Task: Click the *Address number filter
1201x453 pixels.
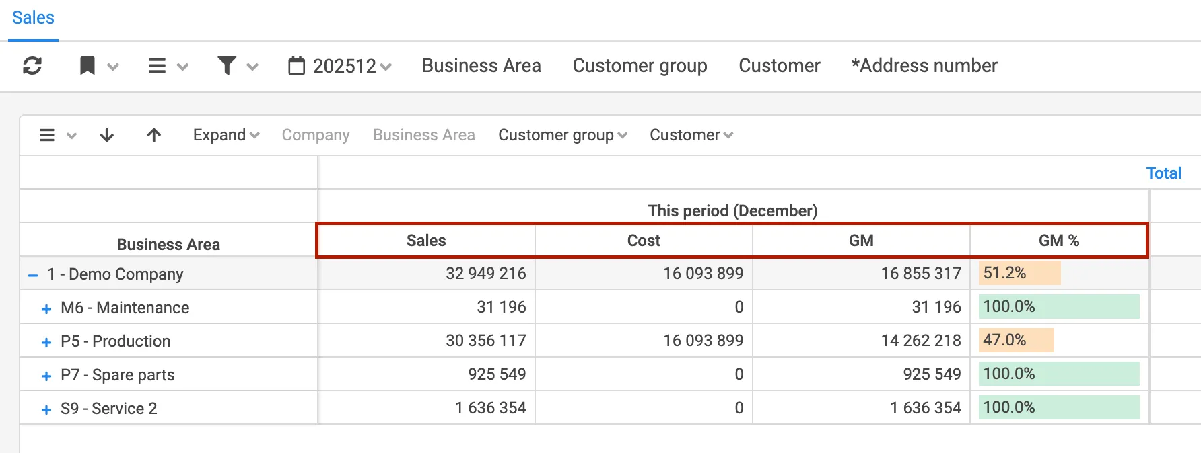Action: point(924,66)
